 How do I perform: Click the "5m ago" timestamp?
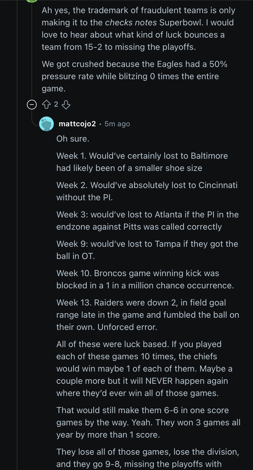pos(117,124)
